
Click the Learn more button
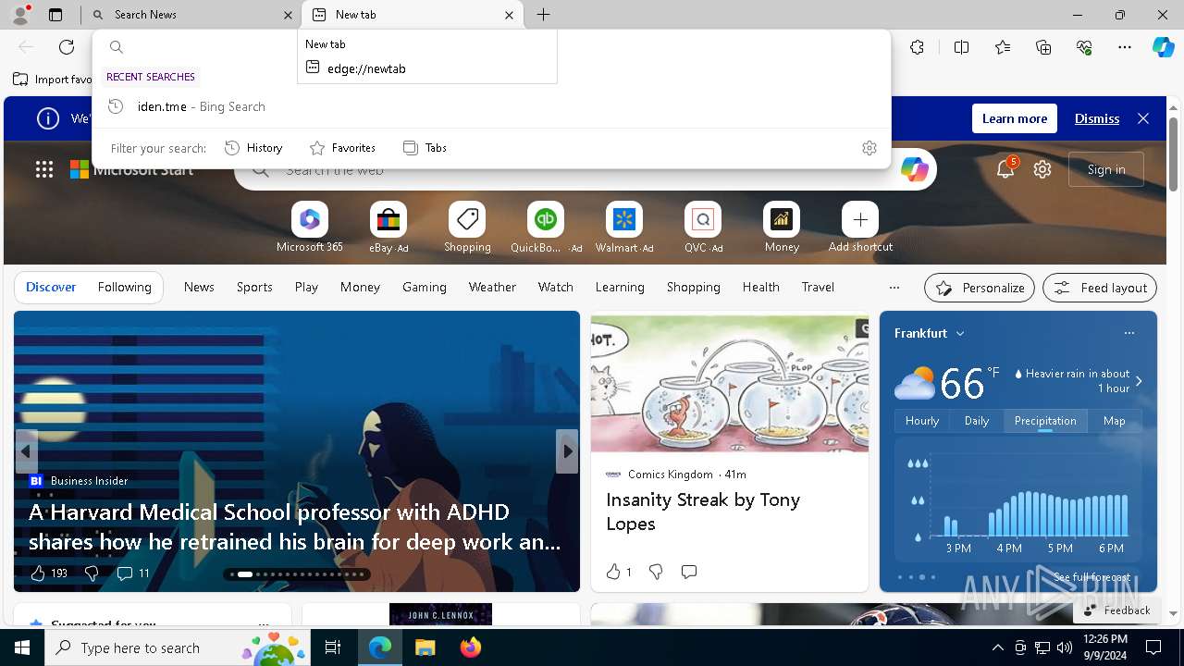(x=1015, y=118)
